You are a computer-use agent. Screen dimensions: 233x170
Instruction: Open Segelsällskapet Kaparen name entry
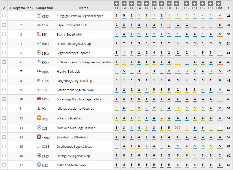click(x=73, y=53)
